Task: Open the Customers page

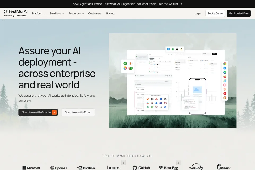Action: (95, 14)
